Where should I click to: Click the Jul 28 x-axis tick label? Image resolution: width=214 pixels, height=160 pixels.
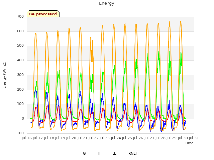point(160,138)
